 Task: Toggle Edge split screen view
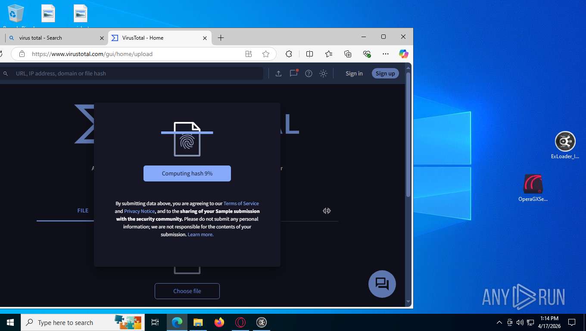309,54
